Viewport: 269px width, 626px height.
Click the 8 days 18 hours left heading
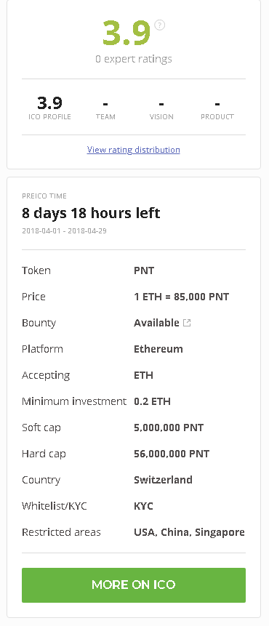(91, 213)
